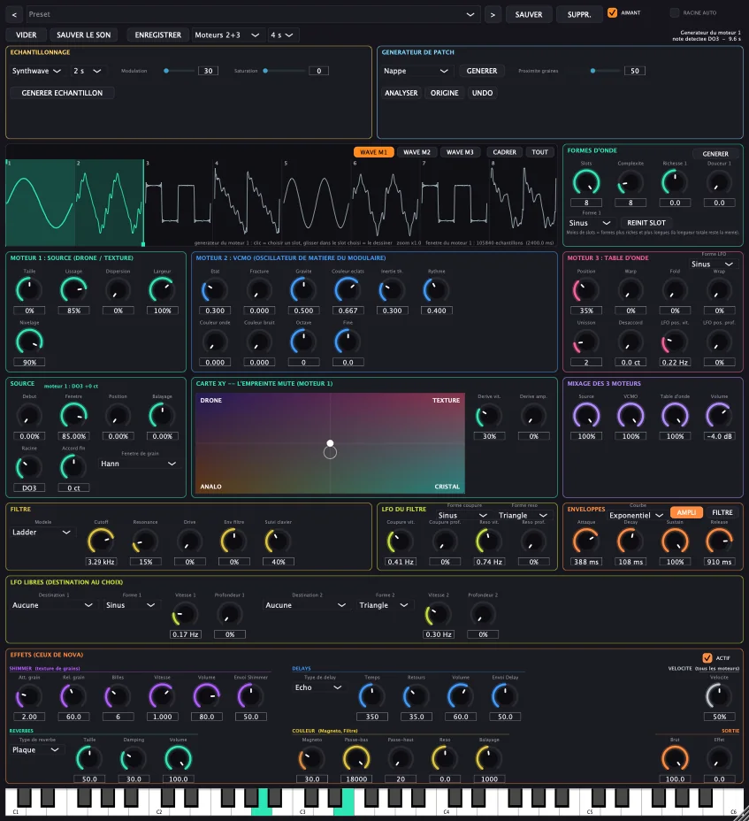This screenshot has width=749, height=821.
Task: Click the Saturation slider
Action: pyautogui.click(x=284, y=71)
